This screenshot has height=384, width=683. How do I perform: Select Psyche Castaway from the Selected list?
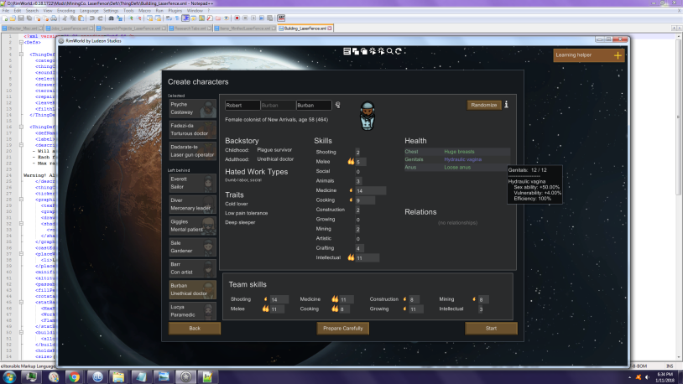[x=192, y=108]
